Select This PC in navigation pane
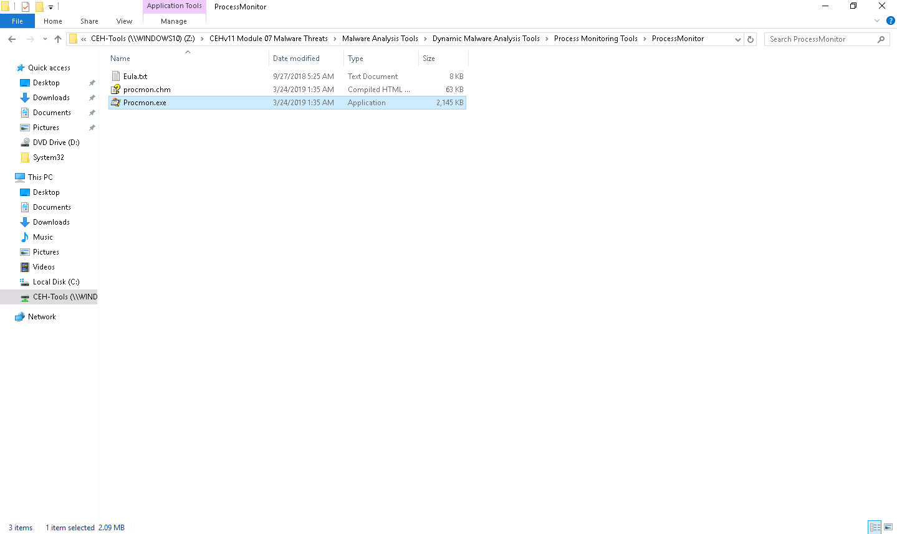This screenshot has height=534, width=897. [x=41, y=177]
